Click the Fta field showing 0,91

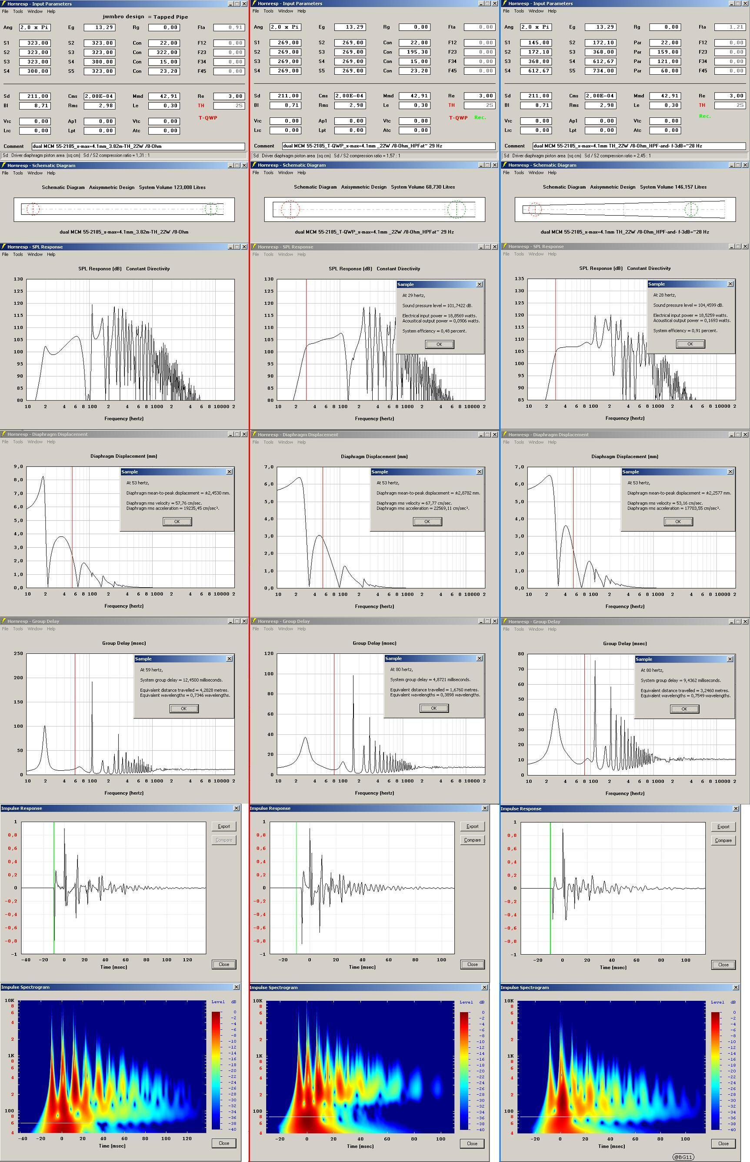point(229,27)
